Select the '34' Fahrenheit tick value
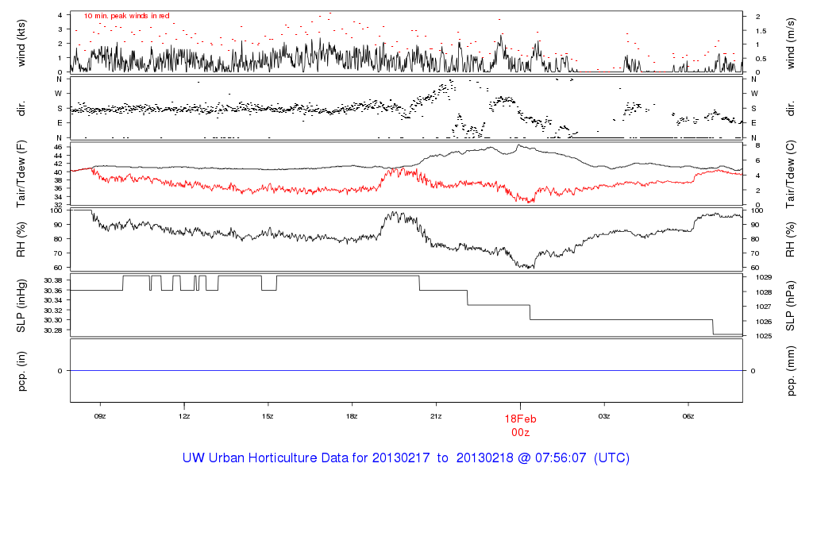813x556 pixels. pos(58,197)
